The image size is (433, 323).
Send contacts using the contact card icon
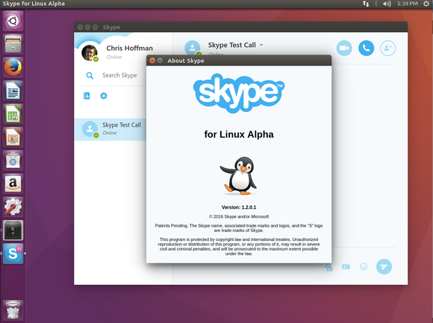click(346, 267)
